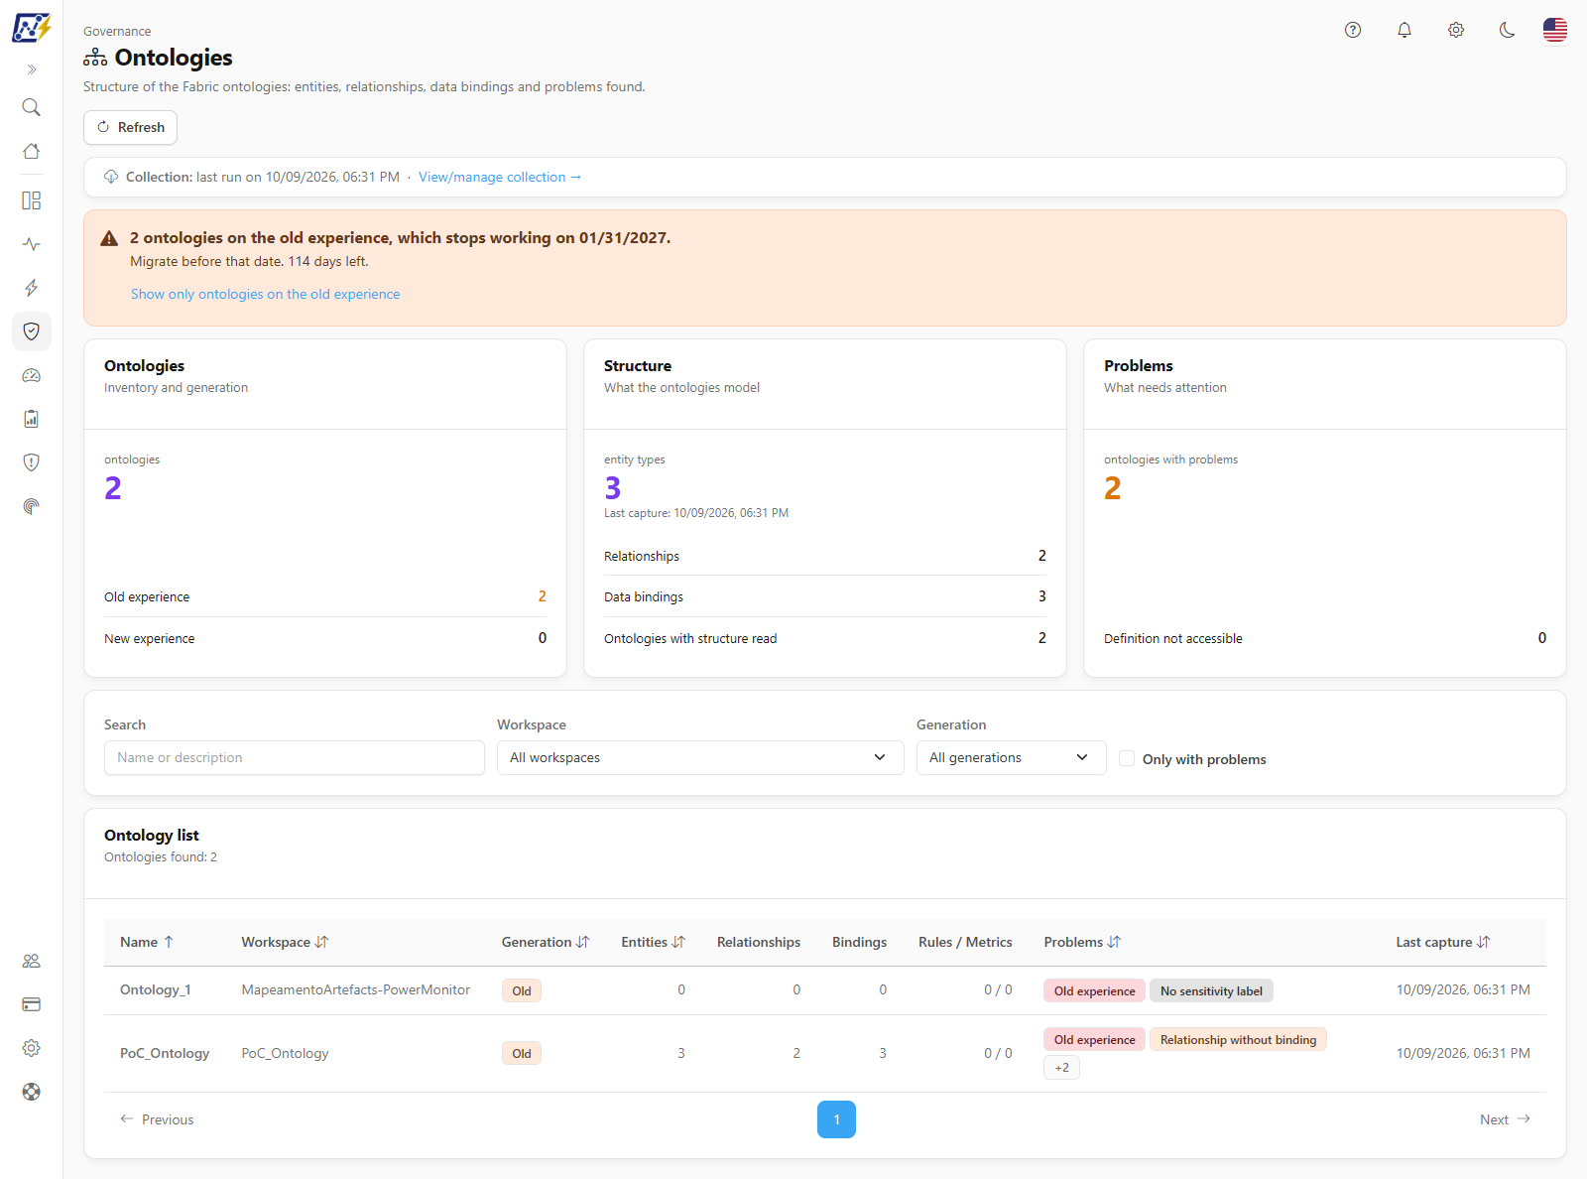
Task: Open the notifications bell
Action: coord(1404,30)
